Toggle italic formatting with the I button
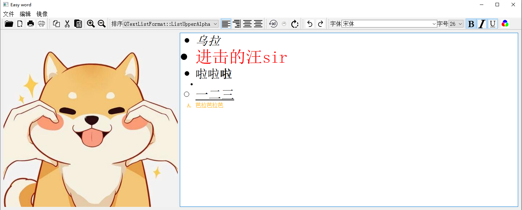Image resolution: width=522 pixels, height=210 pixels. pos(482,24)
